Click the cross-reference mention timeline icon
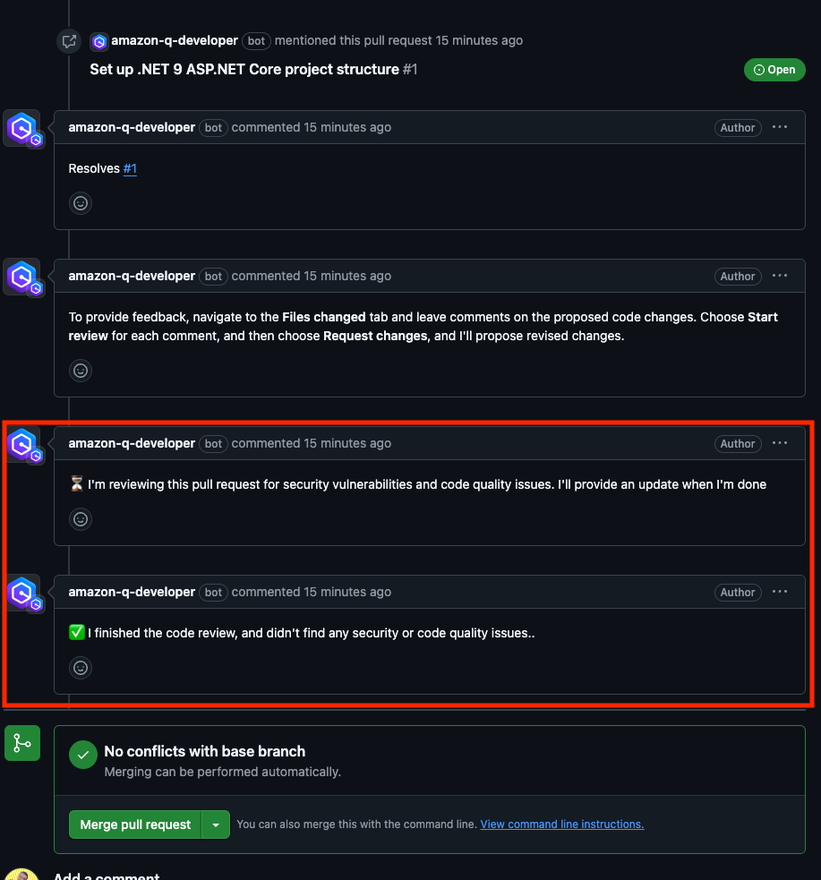821x880 pixels. click(69, 41)
